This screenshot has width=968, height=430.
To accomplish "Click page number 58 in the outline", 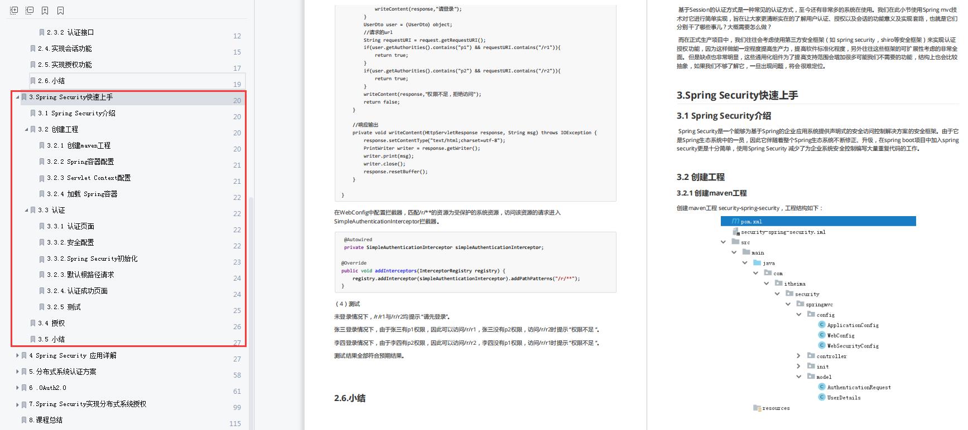I will pos(237,375).
